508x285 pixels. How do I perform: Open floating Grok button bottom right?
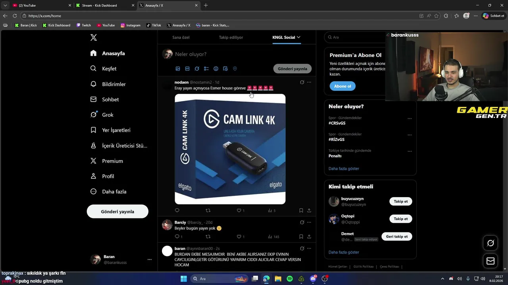(491, 243)
